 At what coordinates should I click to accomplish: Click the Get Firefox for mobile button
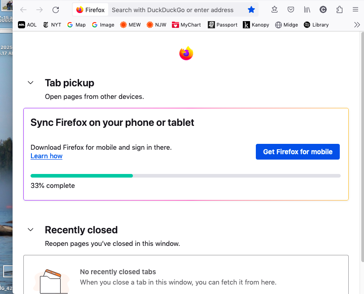(x=298, y=151)
